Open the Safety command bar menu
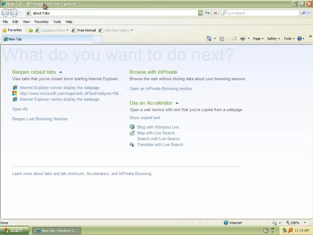Image resolution: width=313 pixels, height=235 pixels. (274, 39)
